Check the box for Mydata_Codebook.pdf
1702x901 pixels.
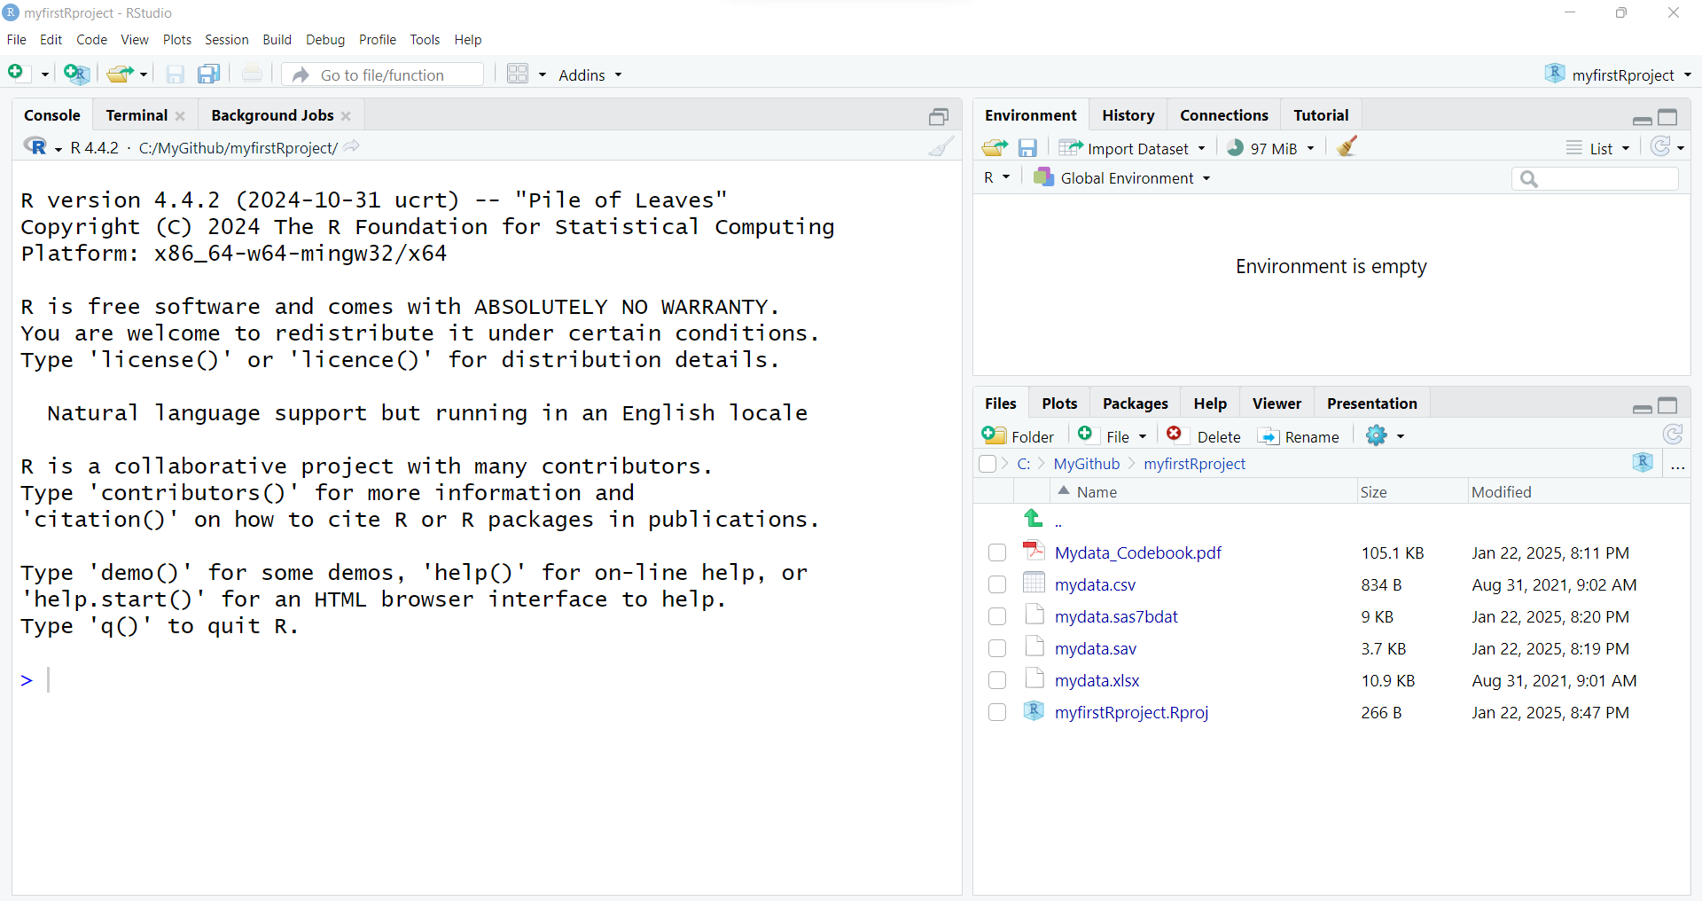(x=997, y=552)
